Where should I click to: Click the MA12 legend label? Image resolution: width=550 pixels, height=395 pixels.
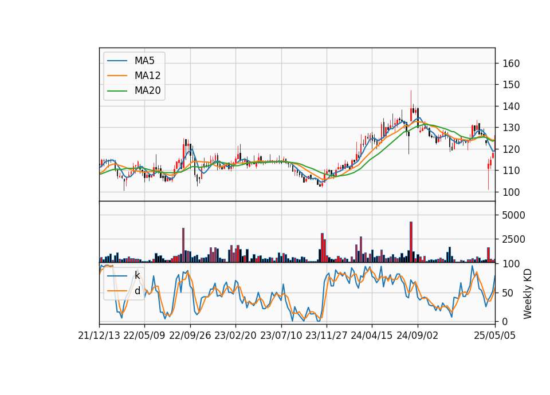tap(147, 76)
